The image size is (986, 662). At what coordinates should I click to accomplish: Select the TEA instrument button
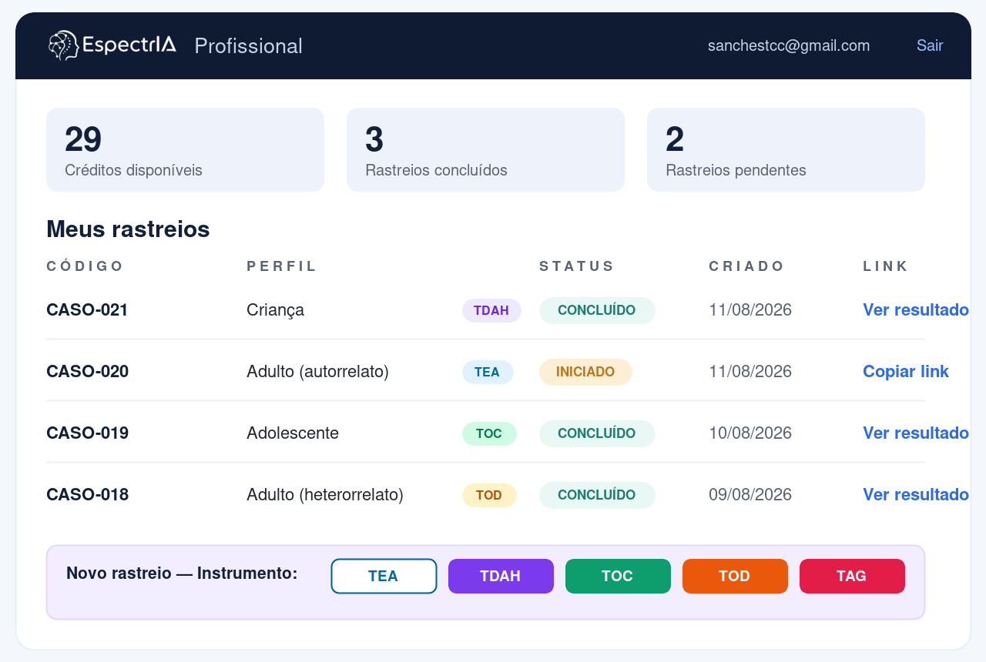(x=384, y=576)
